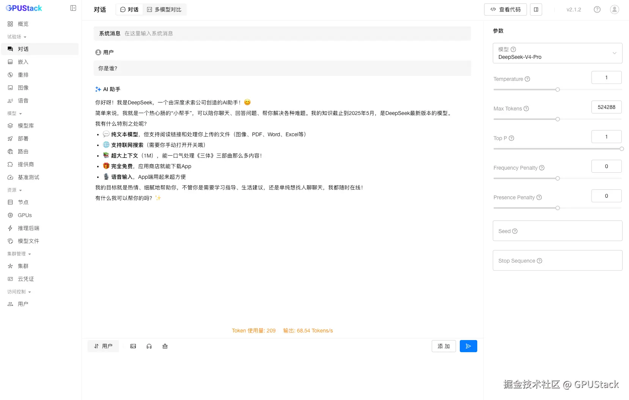Click the system message input field
This screenshot has width=629, height=400.
(x=282, y=33)
